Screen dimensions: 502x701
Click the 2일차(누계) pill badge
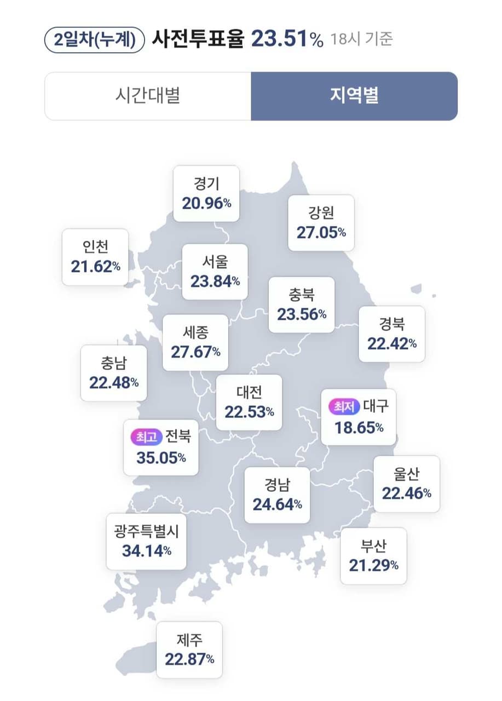point(95,41)
